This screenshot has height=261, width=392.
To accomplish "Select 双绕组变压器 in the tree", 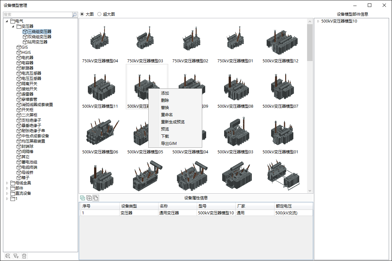I will [x=40, y=37].
